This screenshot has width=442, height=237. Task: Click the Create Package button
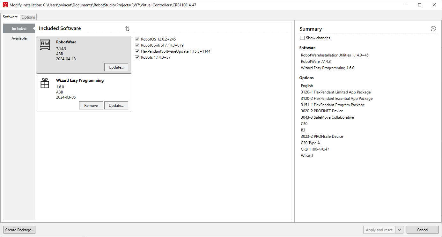[x=19, y=230]
